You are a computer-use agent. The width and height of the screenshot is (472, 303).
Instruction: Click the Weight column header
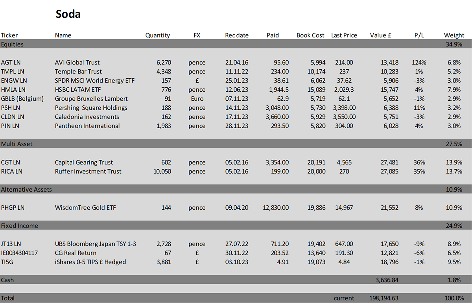[454, 35]
